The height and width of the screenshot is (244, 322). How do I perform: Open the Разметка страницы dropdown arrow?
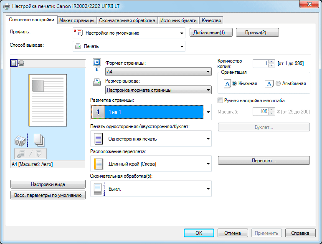(x=208, y=112)
